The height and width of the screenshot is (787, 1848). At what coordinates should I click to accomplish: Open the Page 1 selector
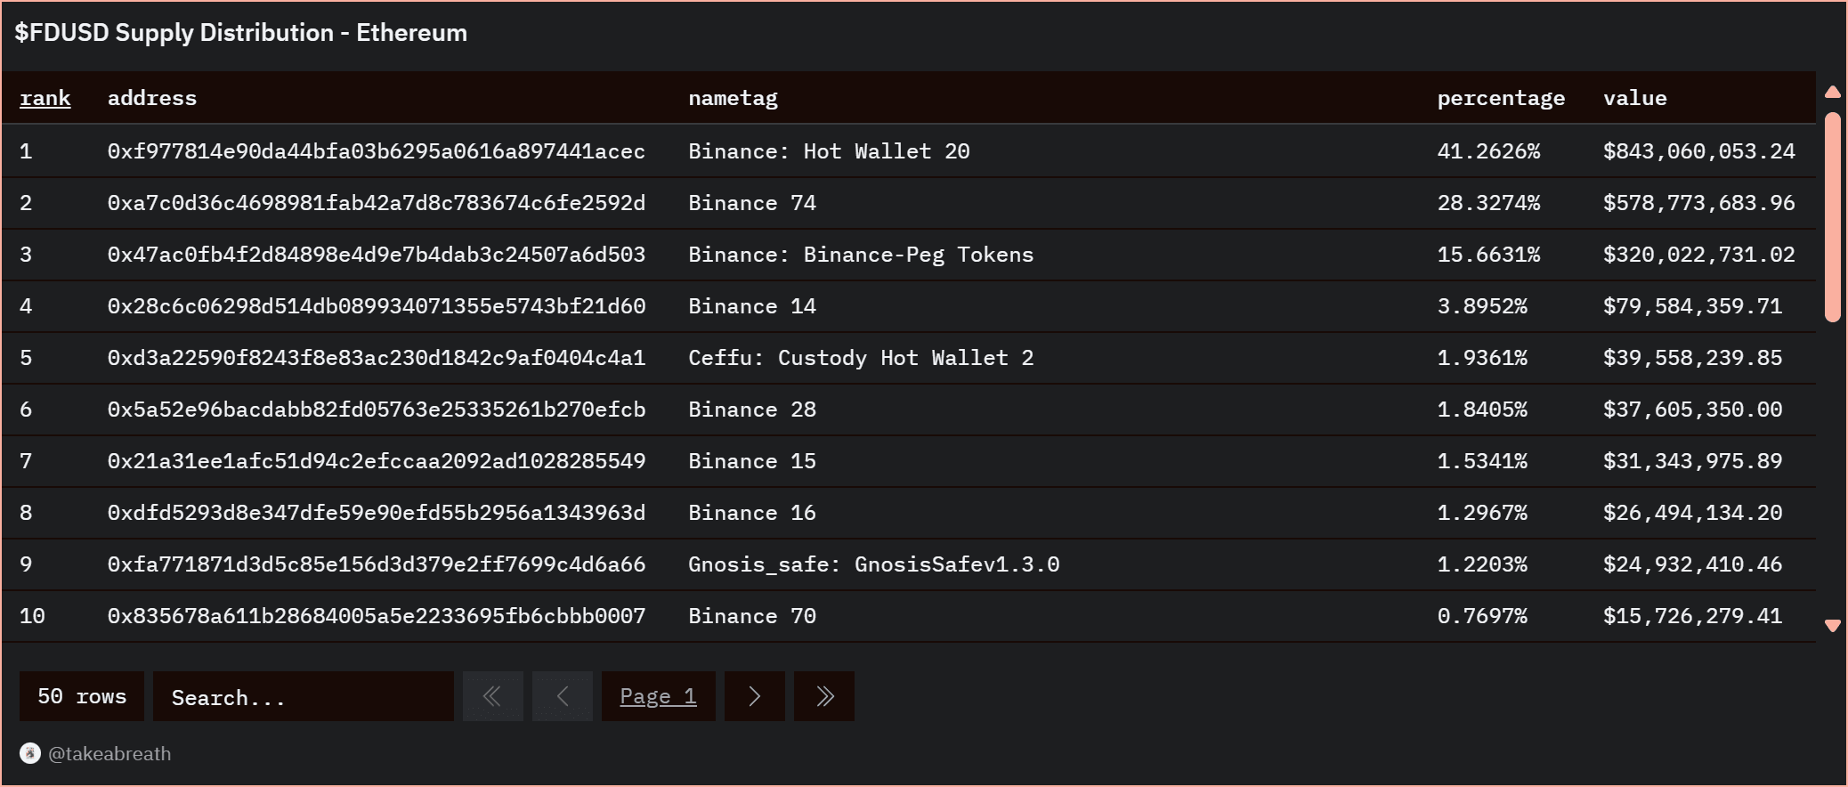coord(658,696)
